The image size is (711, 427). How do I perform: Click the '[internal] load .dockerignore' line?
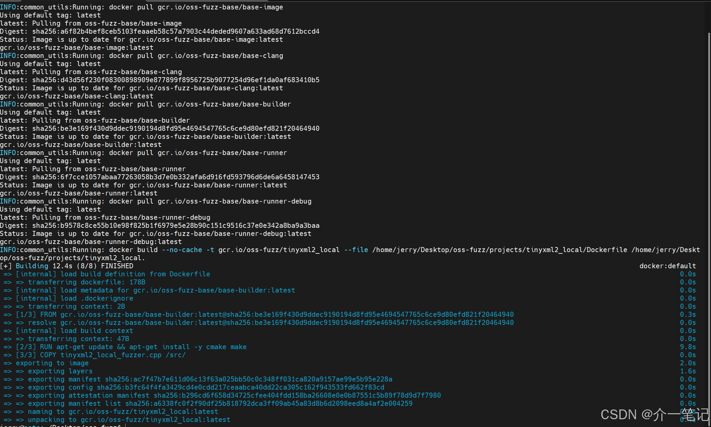[74, 298]
